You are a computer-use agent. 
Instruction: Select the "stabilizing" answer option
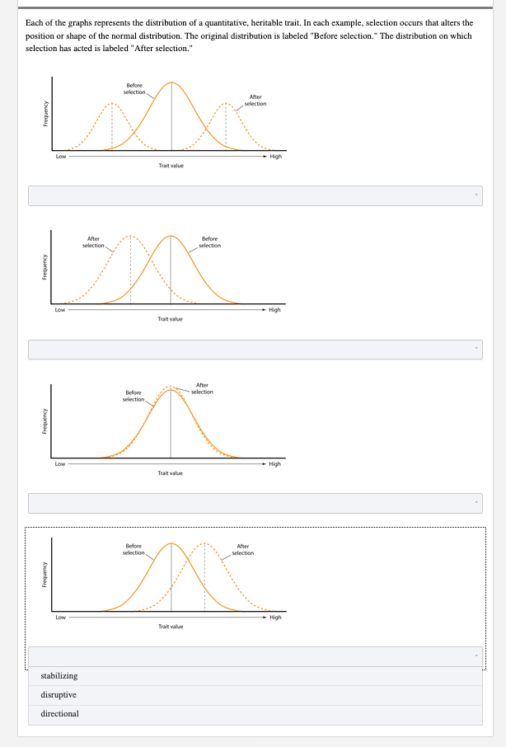click(x=58, y=675)
